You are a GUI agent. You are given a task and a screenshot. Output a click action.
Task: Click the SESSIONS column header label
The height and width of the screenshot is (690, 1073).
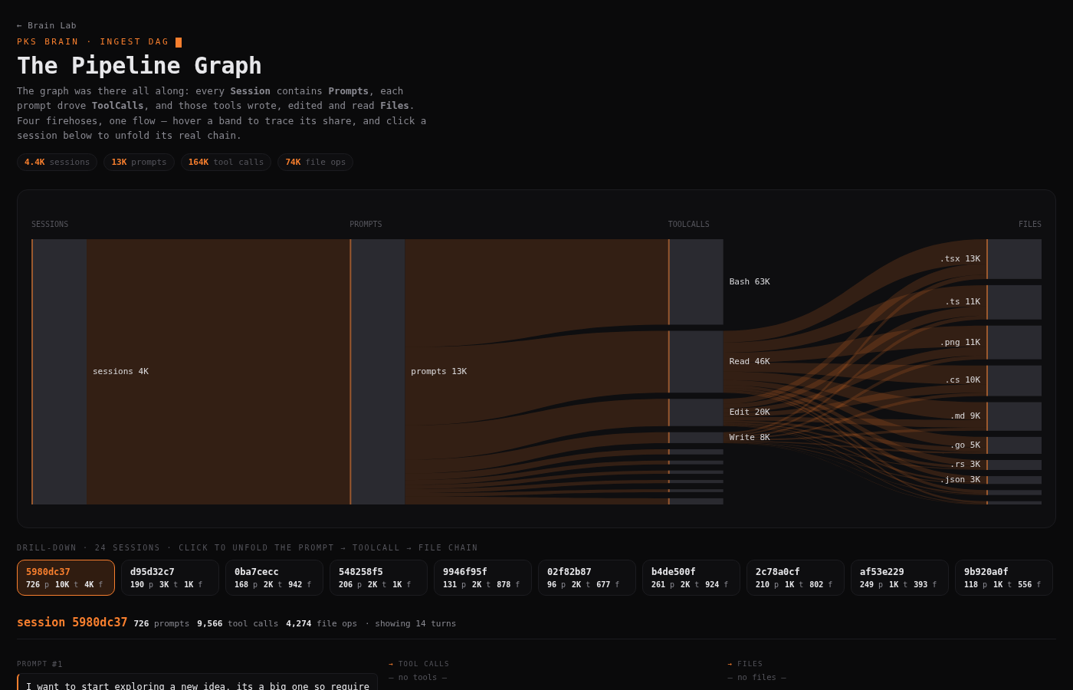tap(50, 225)
